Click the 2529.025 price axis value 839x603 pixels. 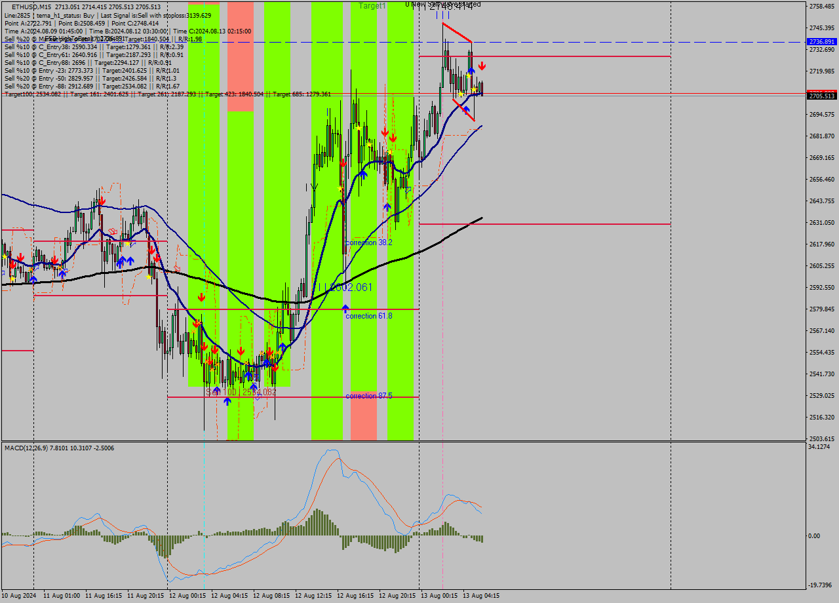click(822, 395)
